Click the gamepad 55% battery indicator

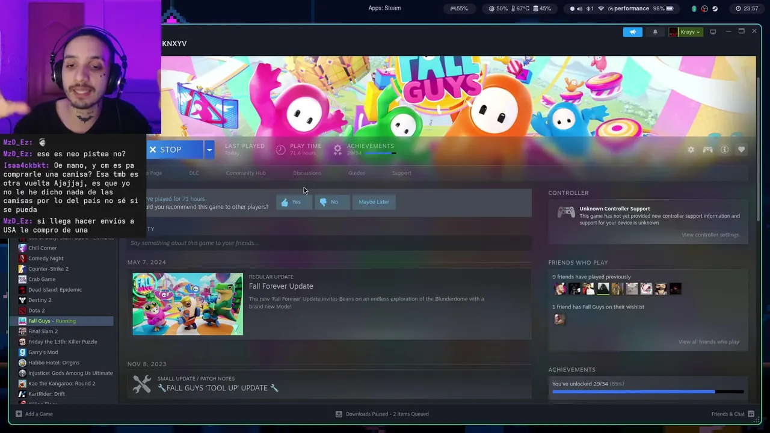tap(459, 8)
